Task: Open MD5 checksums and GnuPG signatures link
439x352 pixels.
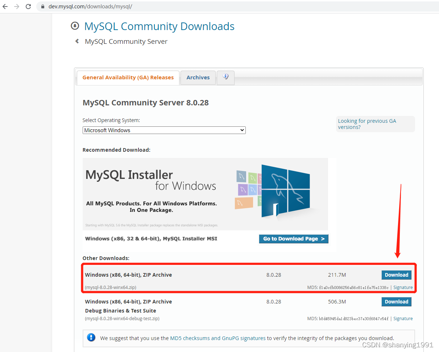Action: point(218,338)
